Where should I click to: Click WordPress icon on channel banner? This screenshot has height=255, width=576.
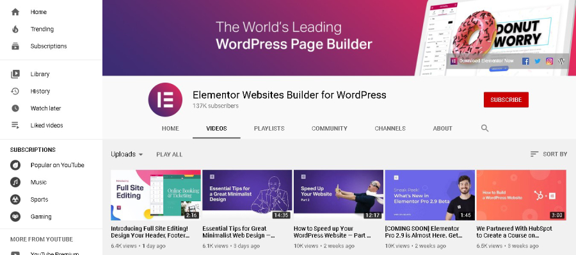(x=561, y=61)
